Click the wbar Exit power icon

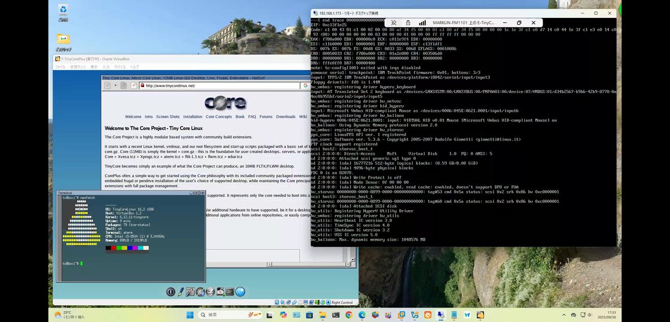tap(170, 292)
